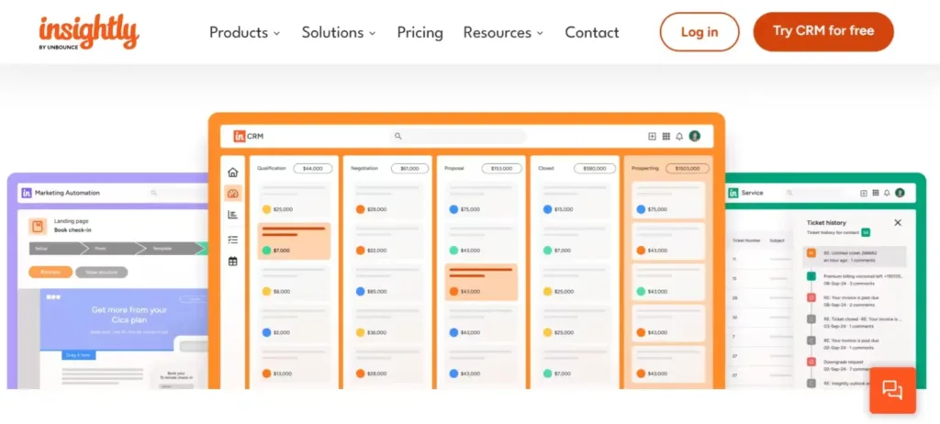This screenshot has width=940, height=424.
Task: Click the CRM search field
Action: [x=459, y=136]
